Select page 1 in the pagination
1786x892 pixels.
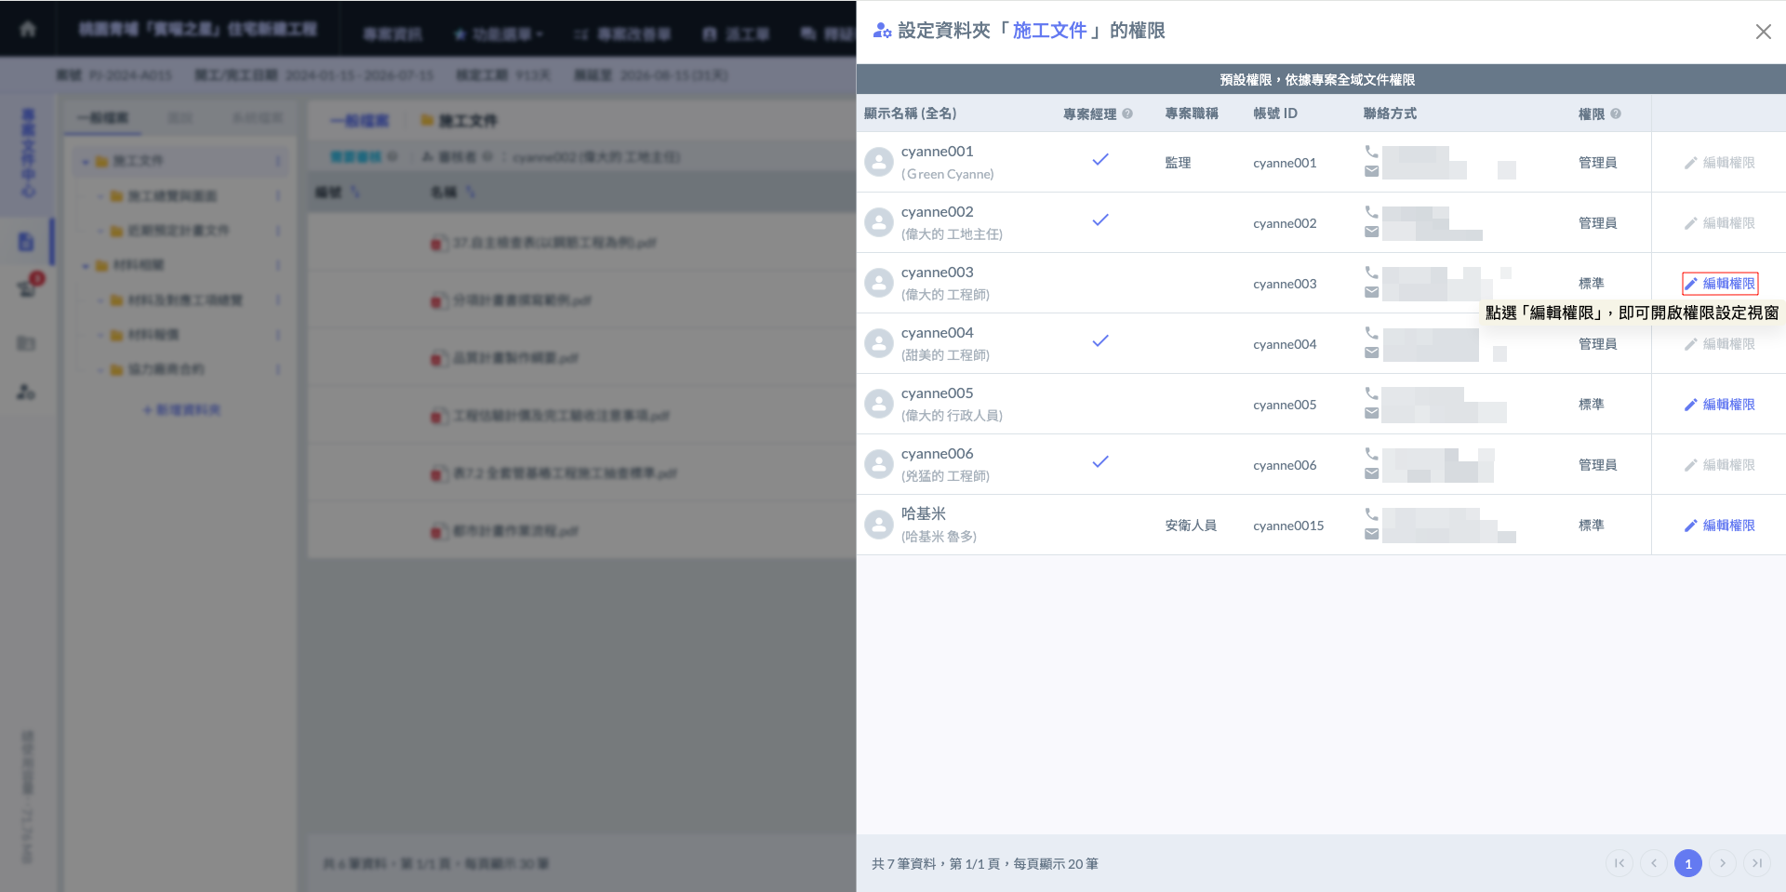1687,863
